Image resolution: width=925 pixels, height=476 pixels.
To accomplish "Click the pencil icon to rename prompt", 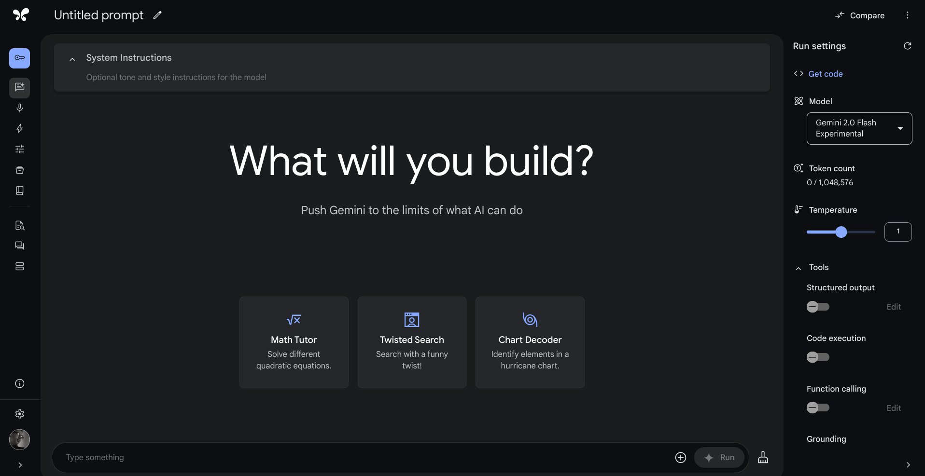I will [157, 15].
